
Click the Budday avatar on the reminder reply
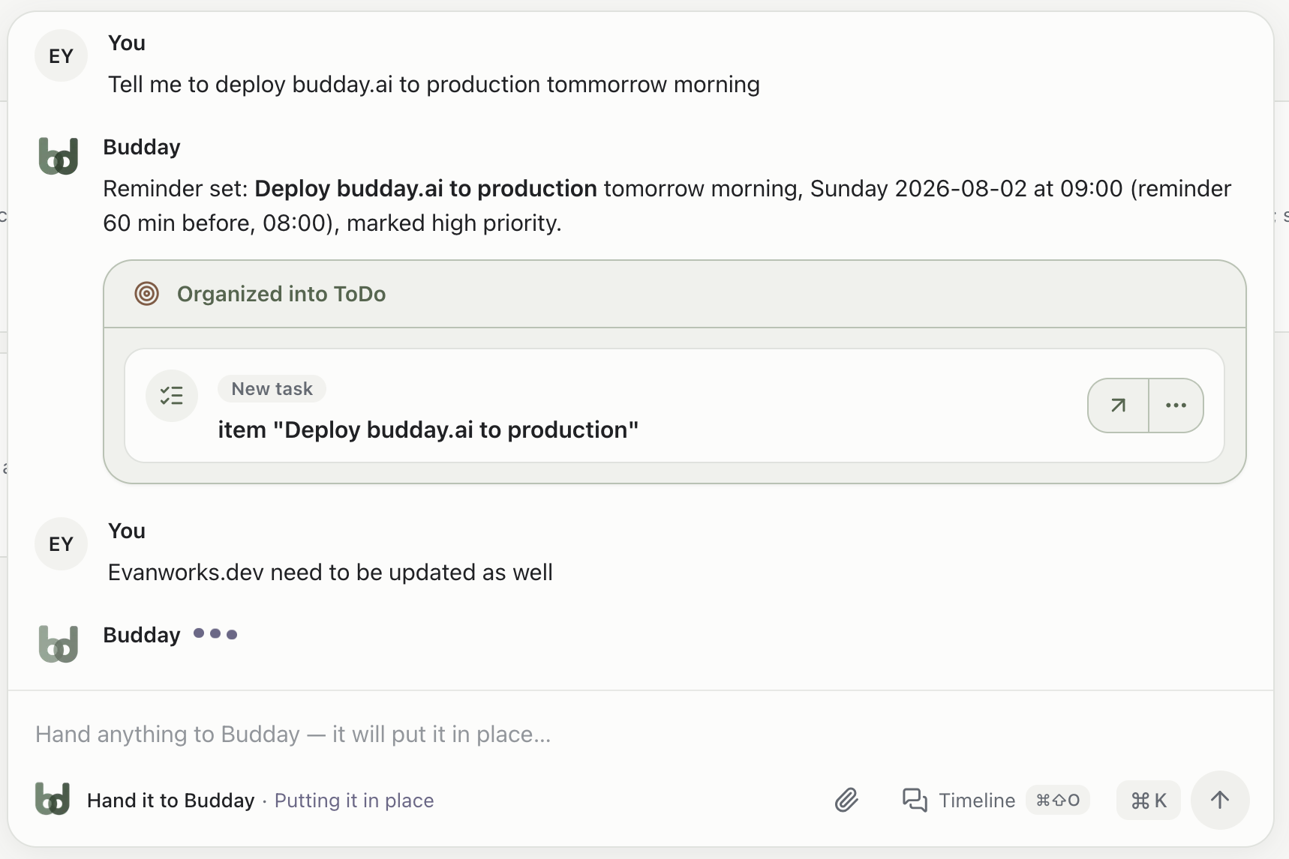coord(59,156)
